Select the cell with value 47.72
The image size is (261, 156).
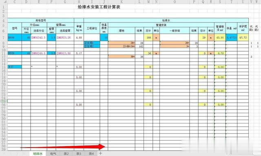click(x=243, y=37)
